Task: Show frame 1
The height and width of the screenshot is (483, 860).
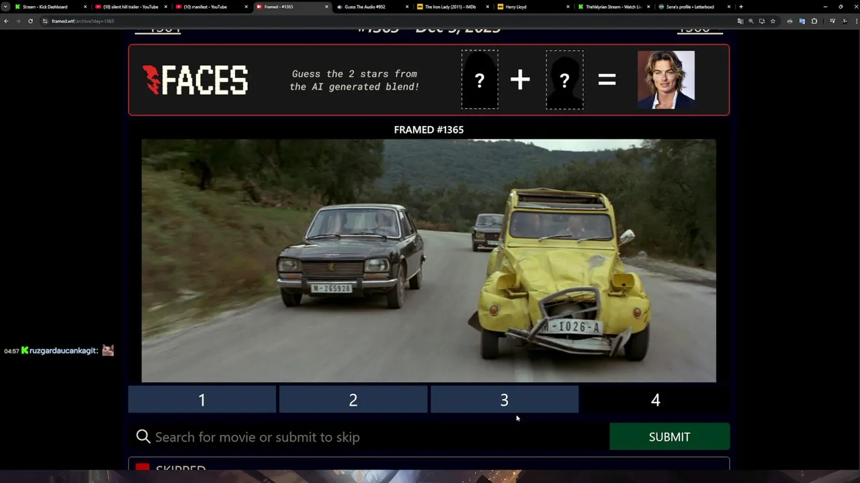Action: [202, 400]
